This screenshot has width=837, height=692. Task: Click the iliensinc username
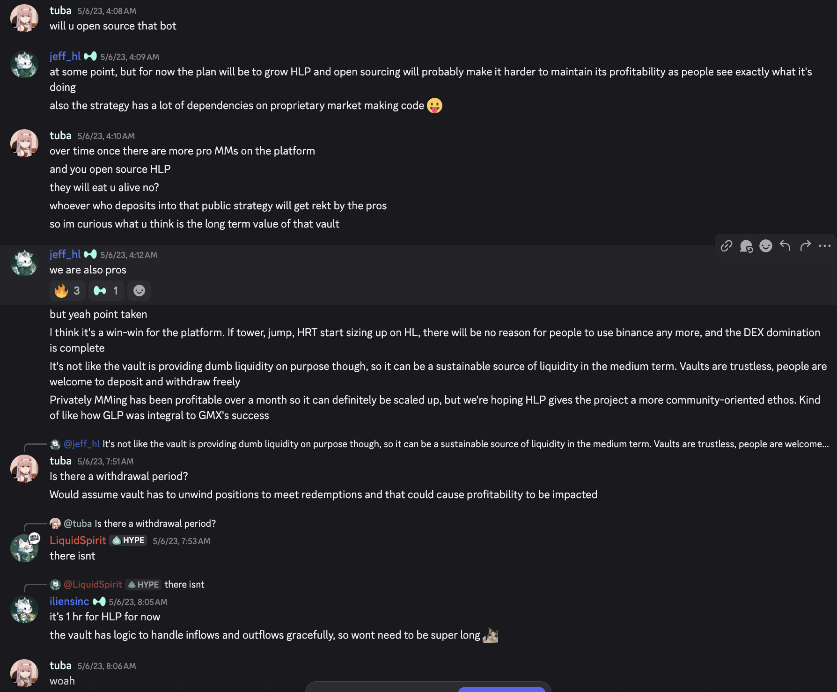(69, 602)
